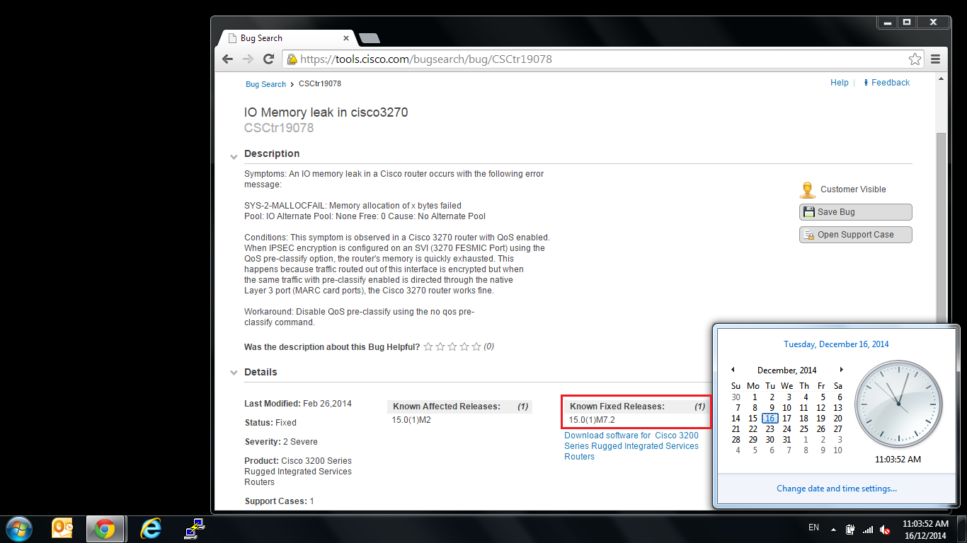This screenshot has width=967, height=543.
Task: Collapse the Details section
Action: pos(233,373)
